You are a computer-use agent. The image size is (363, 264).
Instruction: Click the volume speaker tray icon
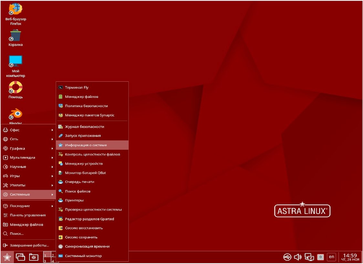pos(297,257)
